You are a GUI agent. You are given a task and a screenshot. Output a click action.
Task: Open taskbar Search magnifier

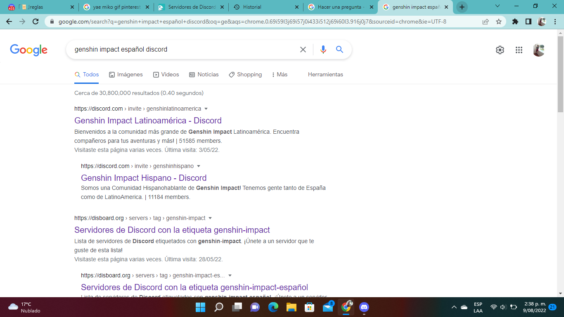(x=219, y=307)
